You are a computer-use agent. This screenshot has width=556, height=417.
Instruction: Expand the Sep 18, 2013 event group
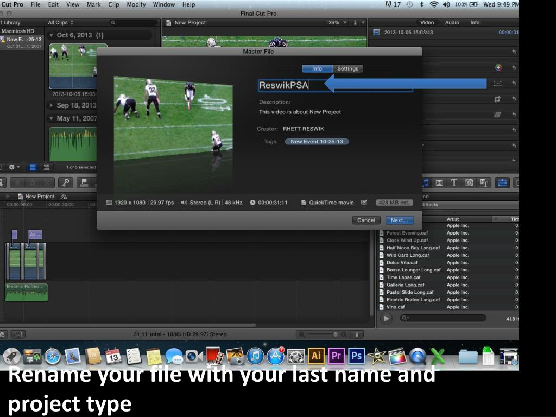51,105
